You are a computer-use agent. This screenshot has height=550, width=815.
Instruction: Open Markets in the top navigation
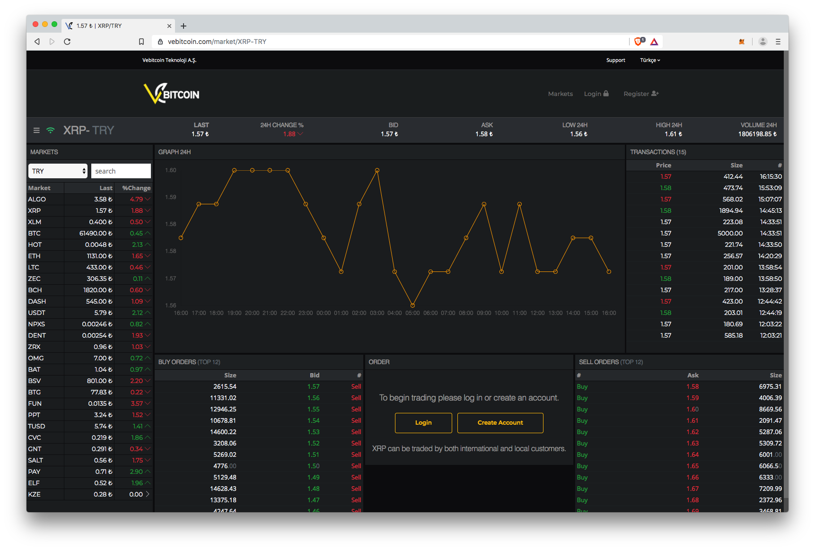pos(561,94)
